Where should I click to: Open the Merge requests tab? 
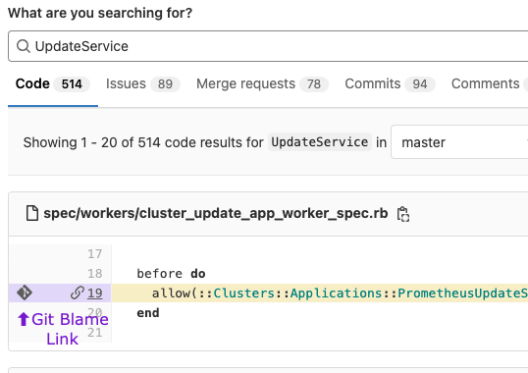pyautogui.click(x=262, y=83)
